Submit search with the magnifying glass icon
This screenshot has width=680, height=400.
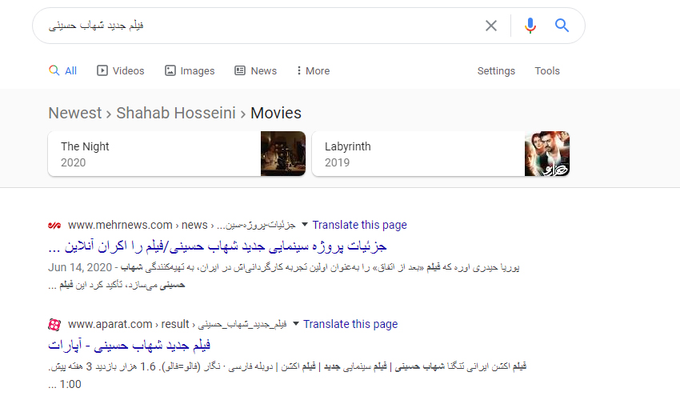562,26
